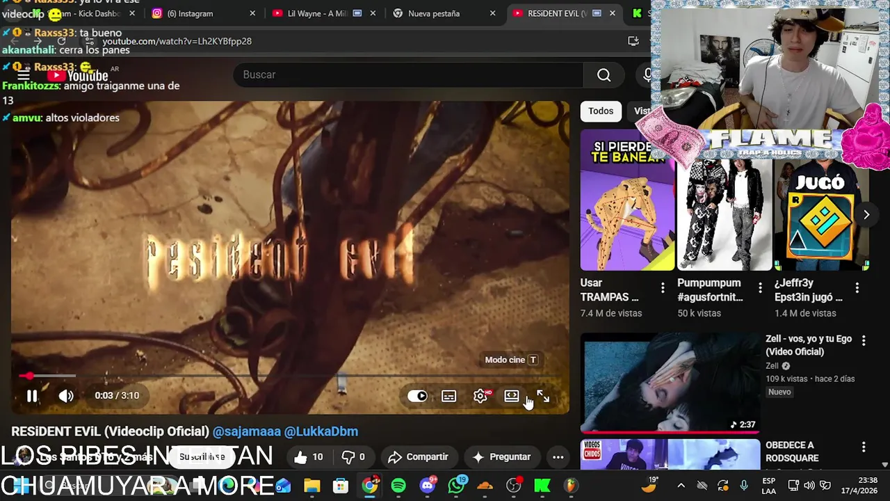Dislike the video with thumbs down
Screen dimensions: 890x501
[x=353, y=457]
